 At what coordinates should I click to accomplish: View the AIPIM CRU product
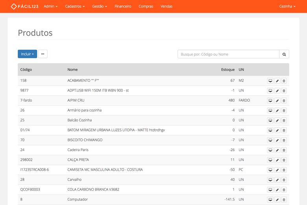[x=270, y=101]
